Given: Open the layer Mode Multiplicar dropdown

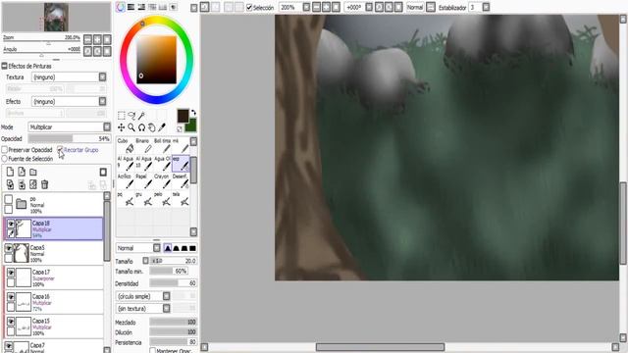Looking at the screenshot, I should point(70,126).
